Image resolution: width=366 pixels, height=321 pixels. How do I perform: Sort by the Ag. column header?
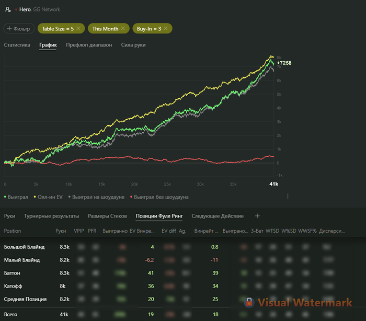pos(182,231)
